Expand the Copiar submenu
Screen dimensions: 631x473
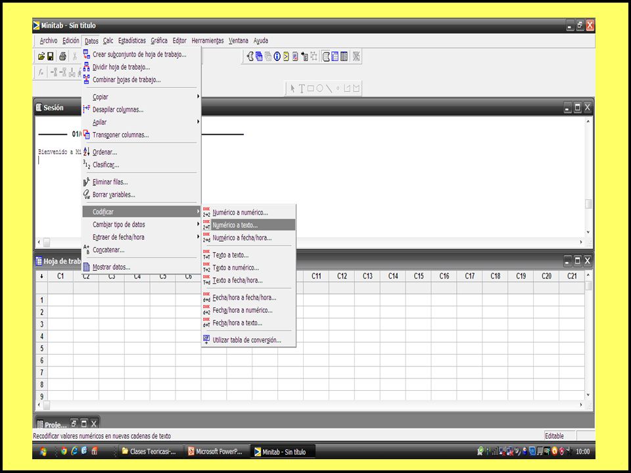pos(141,97)
